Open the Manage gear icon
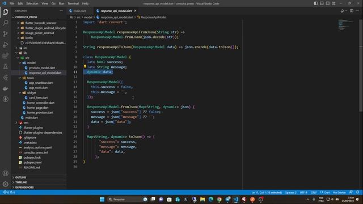363x204 pixels. click(5, 184)
